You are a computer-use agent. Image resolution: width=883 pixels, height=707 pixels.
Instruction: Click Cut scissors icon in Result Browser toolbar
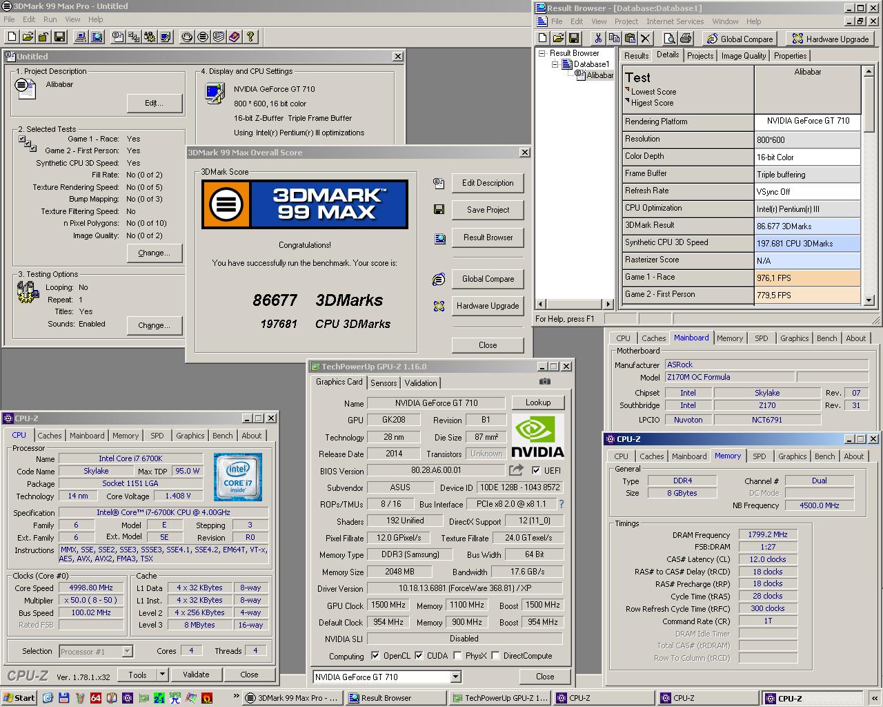[598, 39]
